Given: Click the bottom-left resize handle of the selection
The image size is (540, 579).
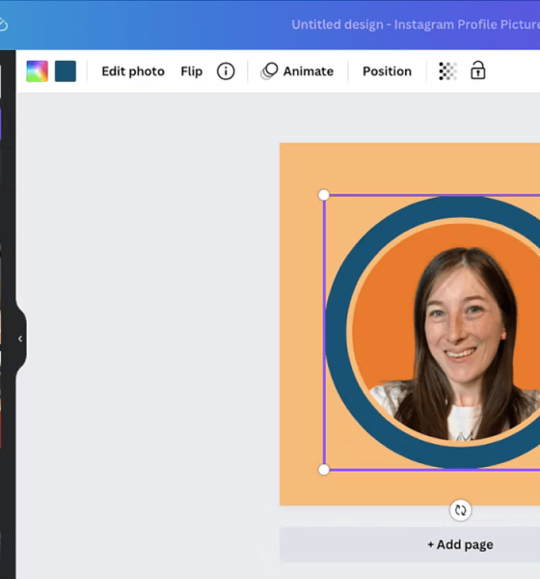Looking at the screenshot, I should click(x=324, y=470).
